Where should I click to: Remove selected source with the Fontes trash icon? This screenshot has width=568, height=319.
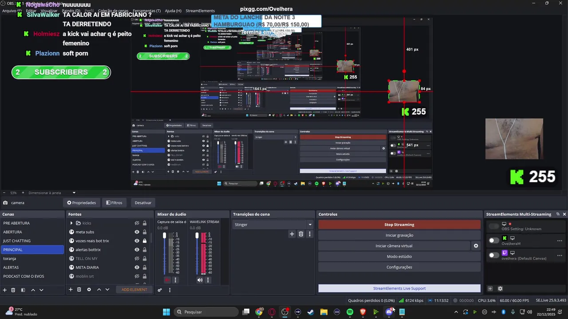(x=79, y=289)
